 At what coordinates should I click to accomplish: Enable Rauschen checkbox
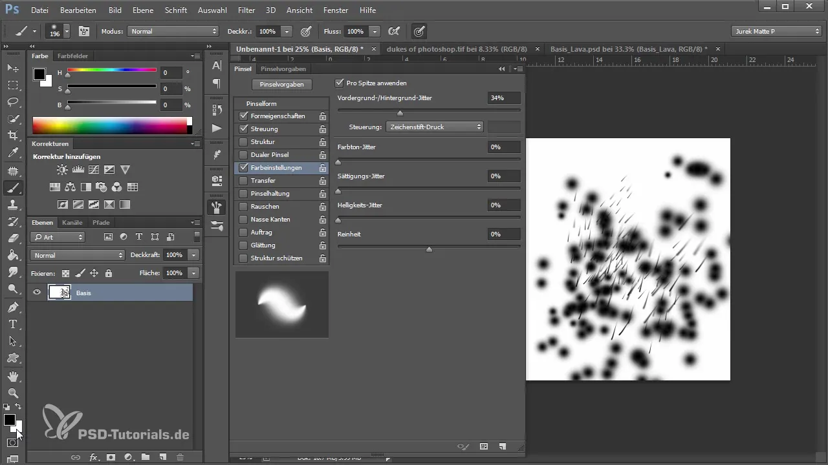tap(243, 207)
